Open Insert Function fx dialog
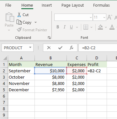This screenshot has height=119, width=117. (x=72, y=48)
